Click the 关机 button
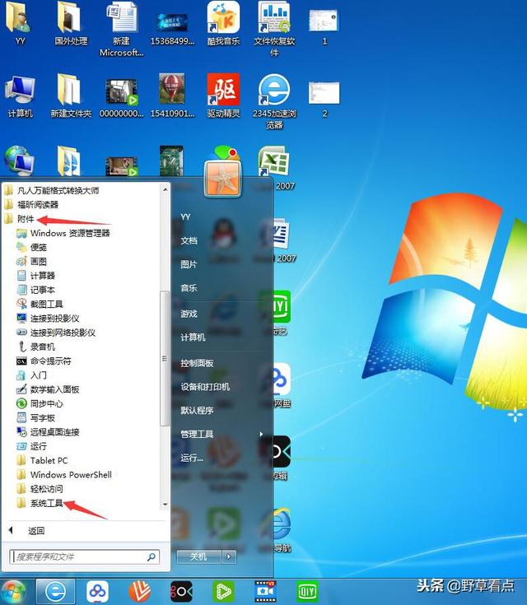The width and height of the screenshot is (527, 605). coord(199,556)
